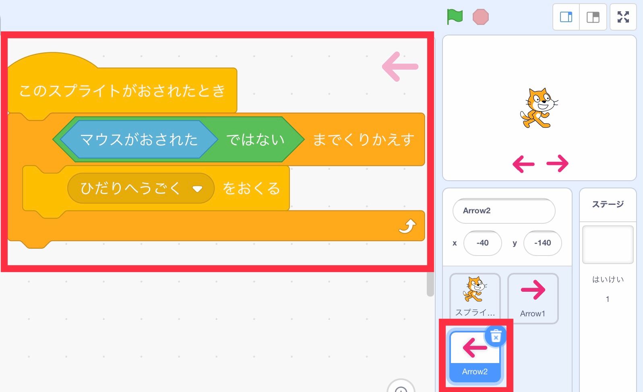
Task: Click the までくりかえす repeat-until block
Action: point(364,139)
